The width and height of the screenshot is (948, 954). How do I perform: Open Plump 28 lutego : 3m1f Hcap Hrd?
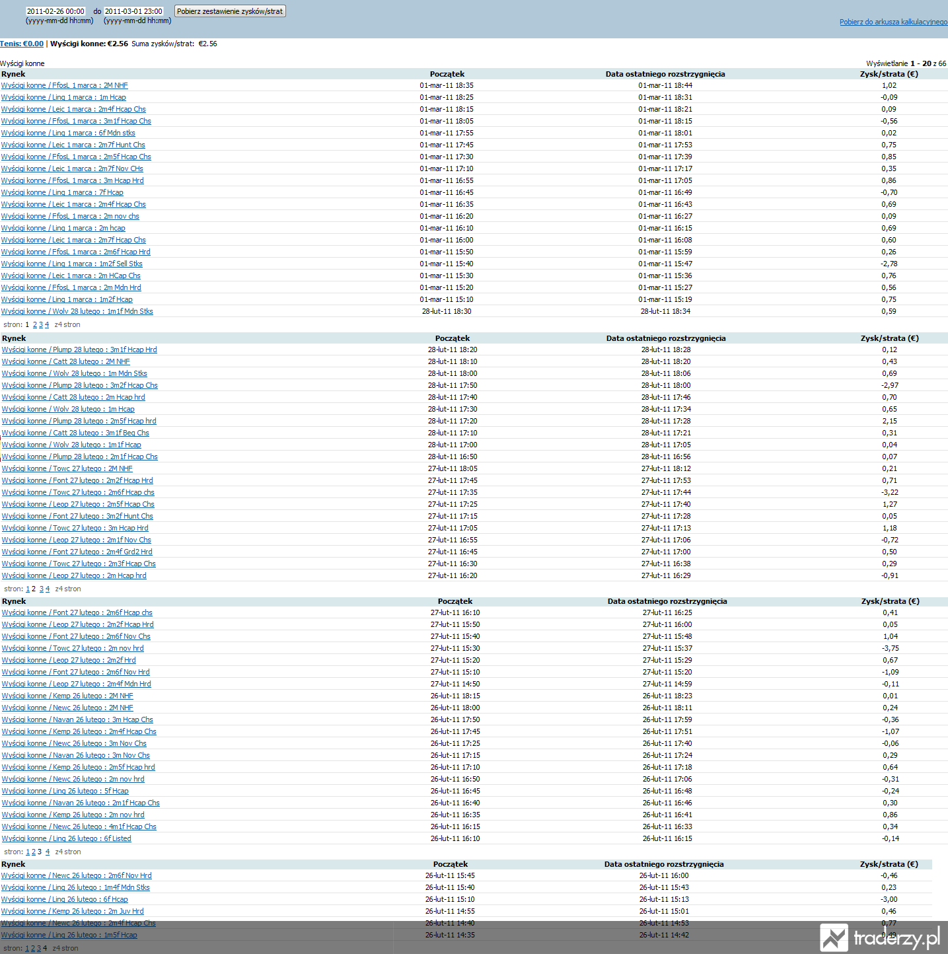(79, 349)
